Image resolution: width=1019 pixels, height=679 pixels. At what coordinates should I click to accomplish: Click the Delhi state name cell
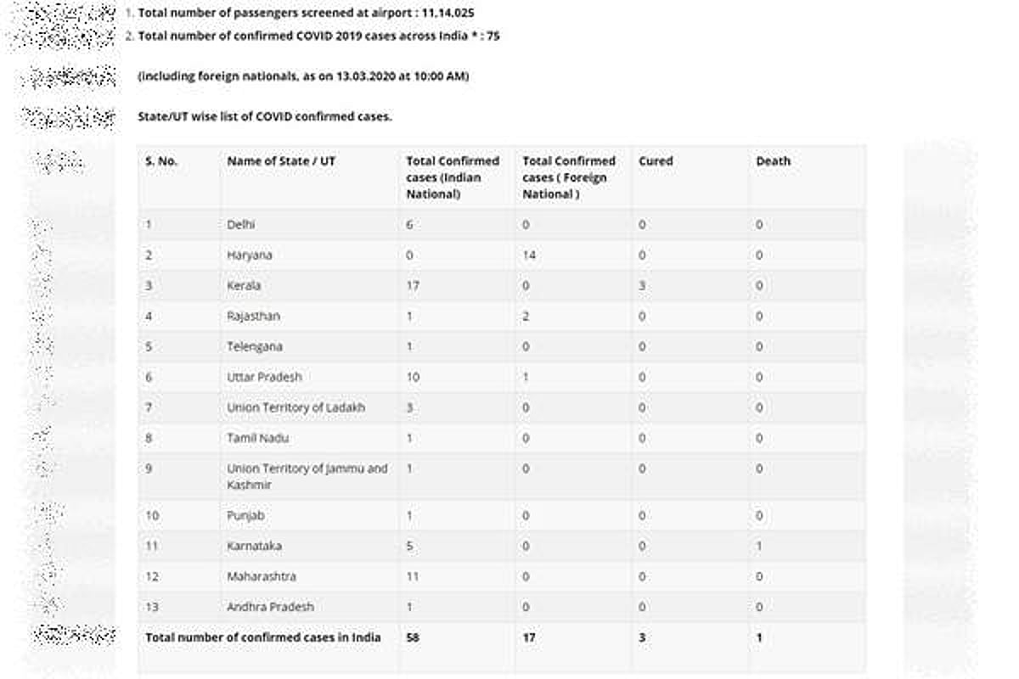(241, 225)
